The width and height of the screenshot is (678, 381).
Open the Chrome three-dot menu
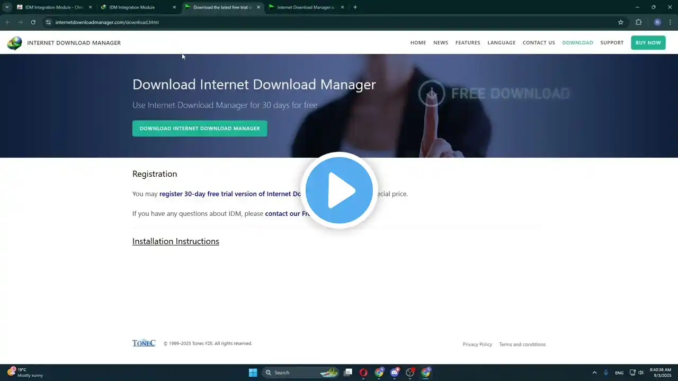(671, 22)
